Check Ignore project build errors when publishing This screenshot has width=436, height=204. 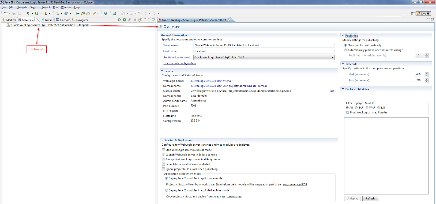tap(163, 169)
